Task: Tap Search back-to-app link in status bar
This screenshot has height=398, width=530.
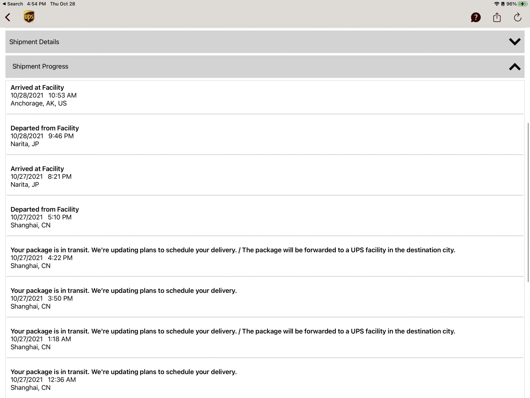Action: point(13,4)
